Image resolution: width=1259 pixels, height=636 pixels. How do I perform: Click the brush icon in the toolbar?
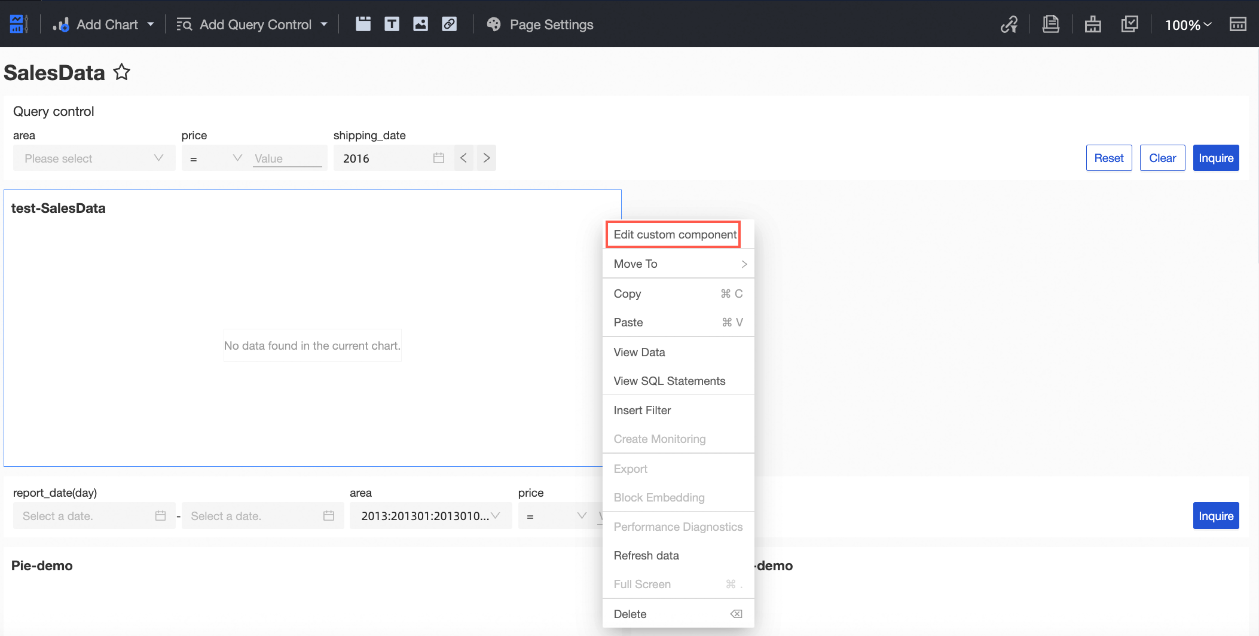coord(1093,25)
